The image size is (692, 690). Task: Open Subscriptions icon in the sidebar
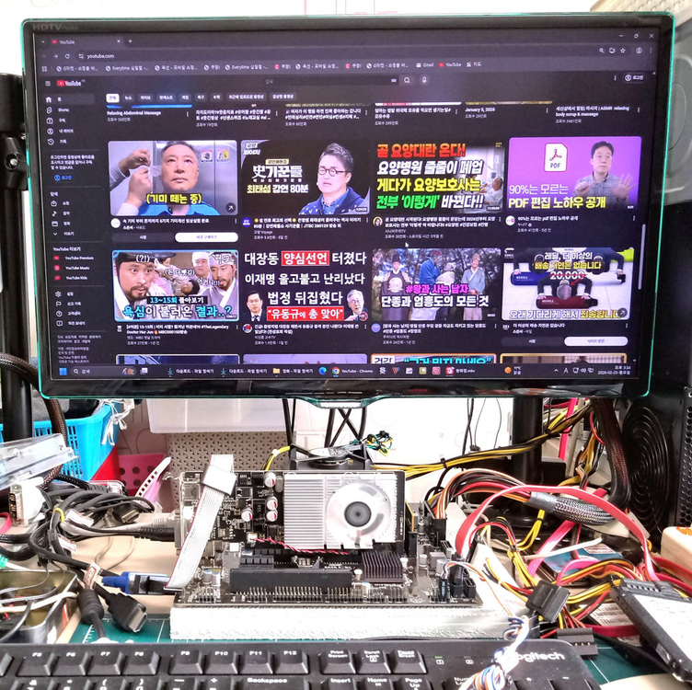(x=50, y=121)
